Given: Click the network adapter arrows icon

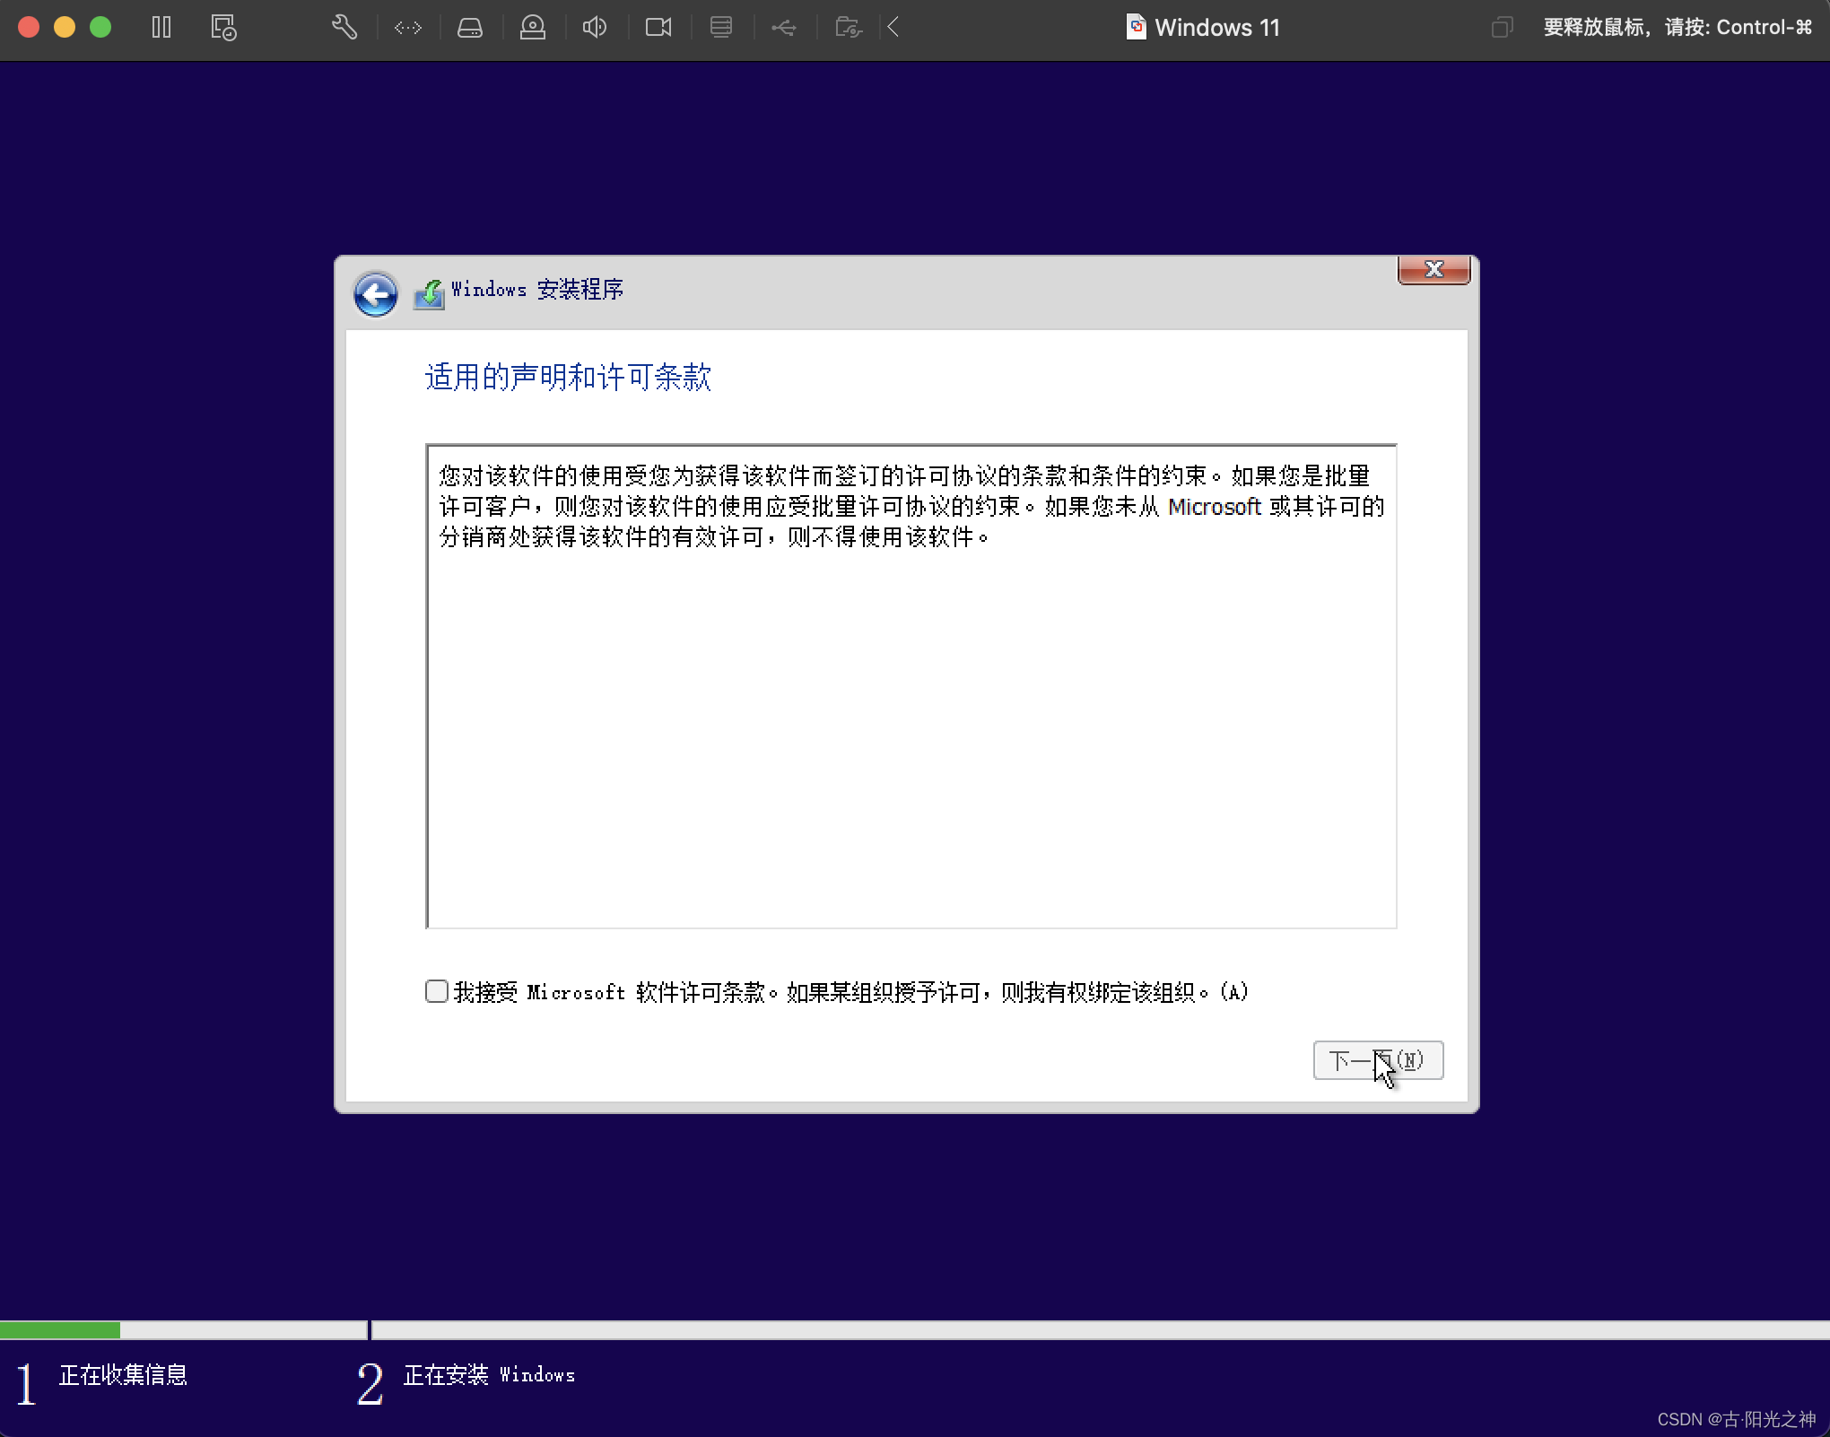Looking at the screenshot, I should (x=408, y=28).
